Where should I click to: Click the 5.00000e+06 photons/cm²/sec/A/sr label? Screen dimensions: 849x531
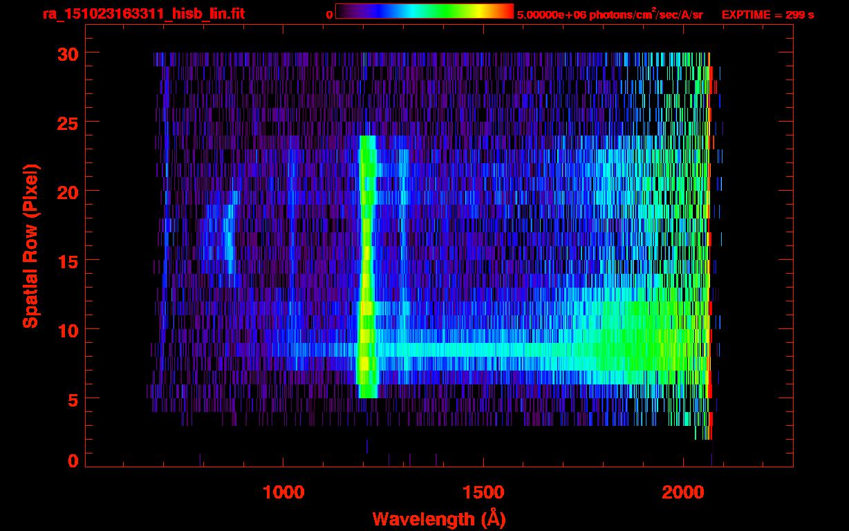[x=610, y=14]
